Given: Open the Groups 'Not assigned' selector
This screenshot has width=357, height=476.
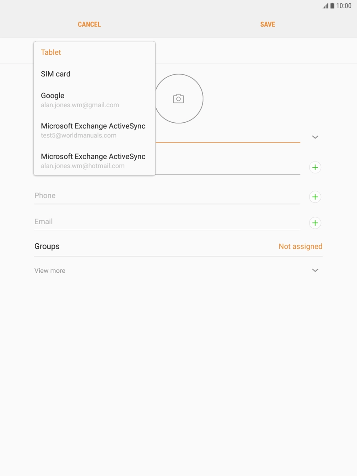Looking at the screenshot, I should pos(300,246).
